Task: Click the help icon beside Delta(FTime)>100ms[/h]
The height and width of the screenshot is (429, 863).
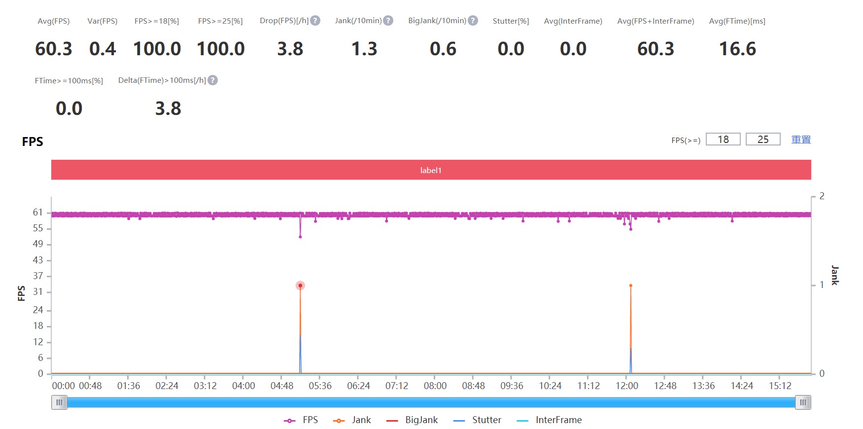Action: coord(212,80)
